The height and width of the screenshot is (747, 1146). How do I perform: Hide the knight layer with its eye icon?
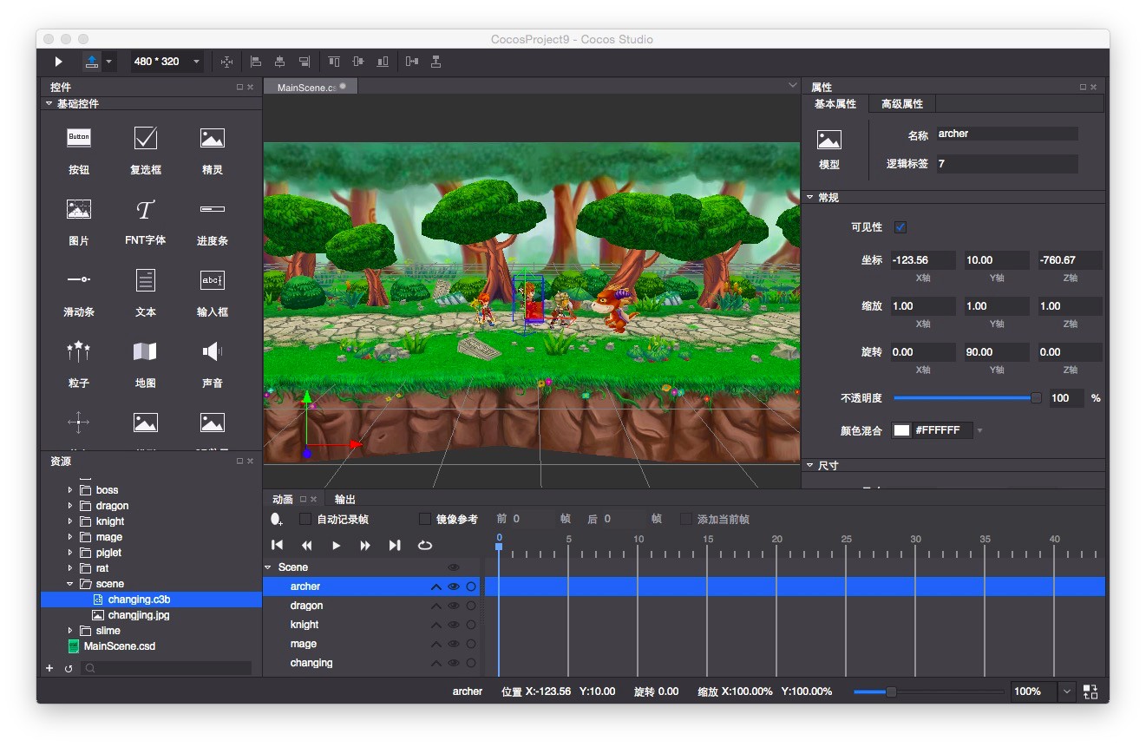point(454,625)
